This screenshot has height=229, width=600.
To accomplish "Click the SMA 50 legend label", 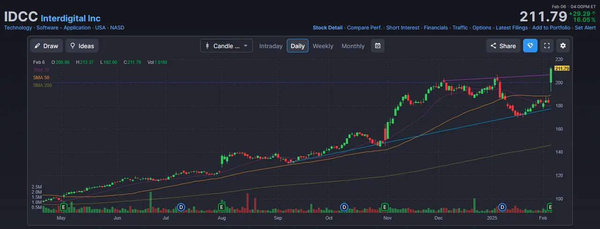I will tap(41, 77).
